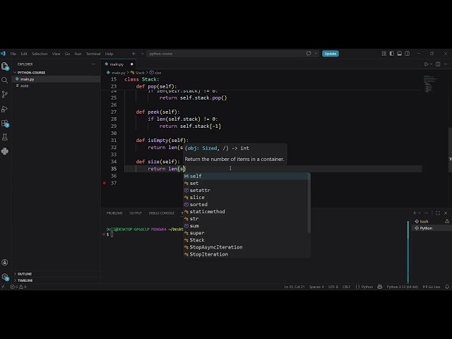
Task: Toggle the primary side bar
Action: [x=392, y=54]
